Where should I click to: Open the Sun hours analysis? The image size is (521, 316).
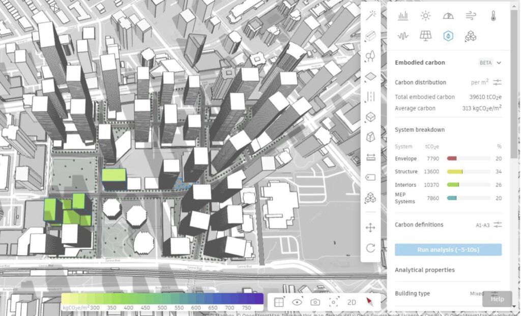pyautogui.click(x=425, y=16)
